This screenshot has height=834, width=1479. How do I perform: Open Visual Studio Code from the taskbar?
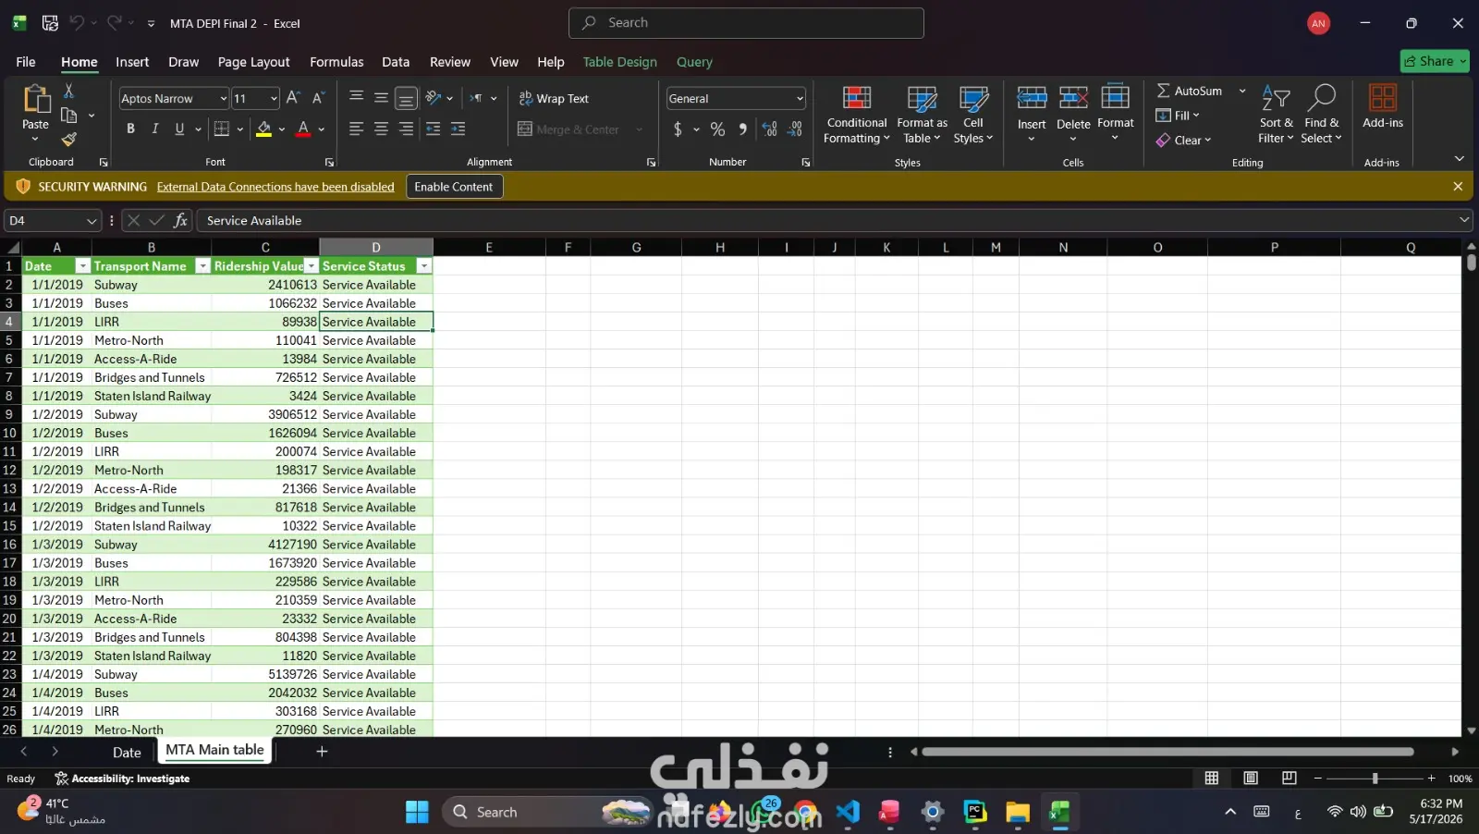point(848,812)
